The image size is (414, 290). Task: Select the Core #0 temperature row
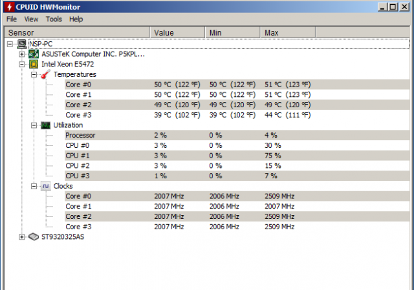(78, 85)
